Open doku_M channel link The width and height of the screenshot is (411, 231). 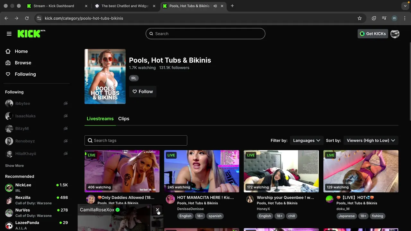point(343,209)
